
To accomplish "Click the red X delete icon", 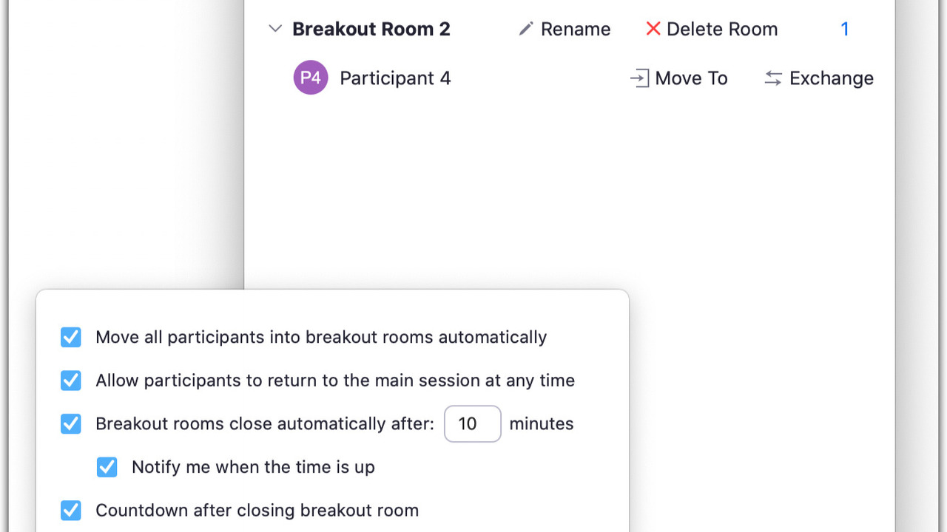I will (x=653, y=29).
